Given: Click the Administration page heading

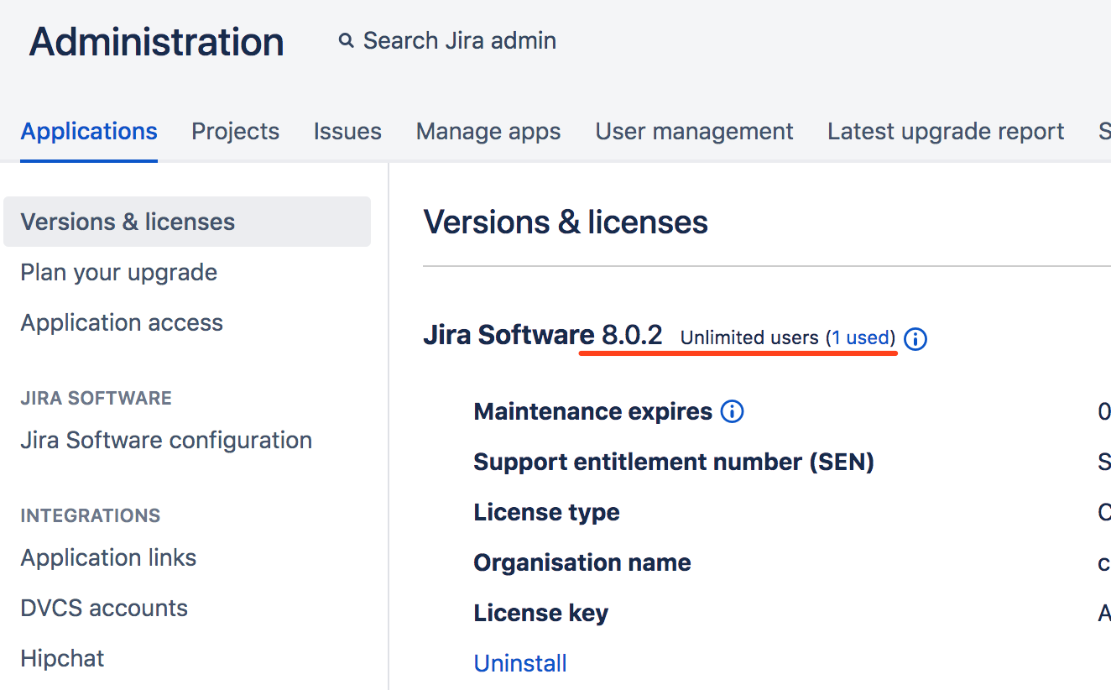Looking at the screenshot, I should coord(157,42).
